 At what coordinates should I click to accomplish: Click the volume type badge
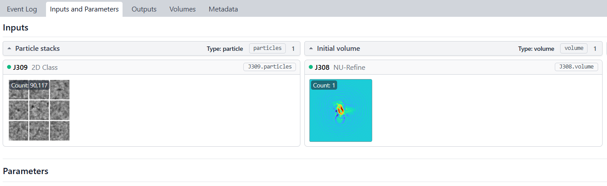[573, 48]
